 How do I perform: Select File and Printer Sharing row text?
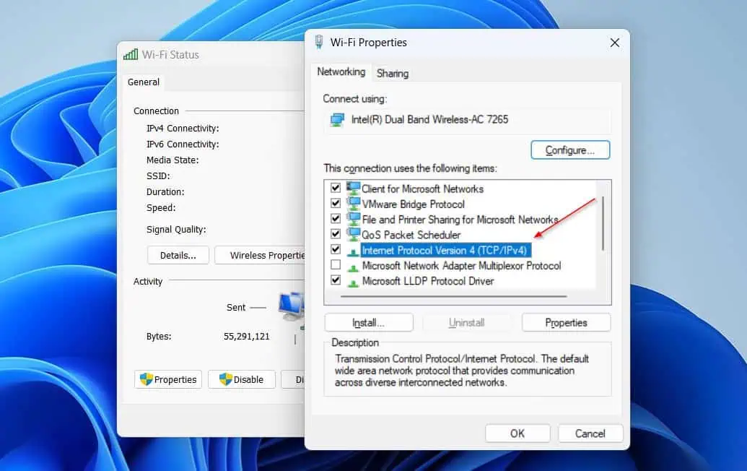[x=460, y=220]
